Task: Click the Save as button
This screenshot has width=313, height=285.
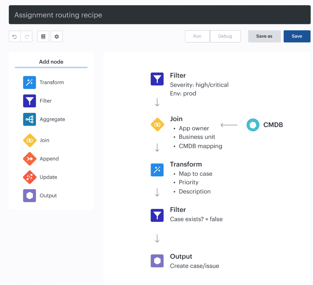Action: (x=264, y=37)
